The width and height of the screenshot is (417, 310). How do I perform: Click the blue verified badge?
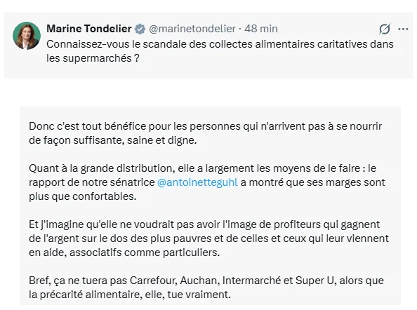pos(140,29)
